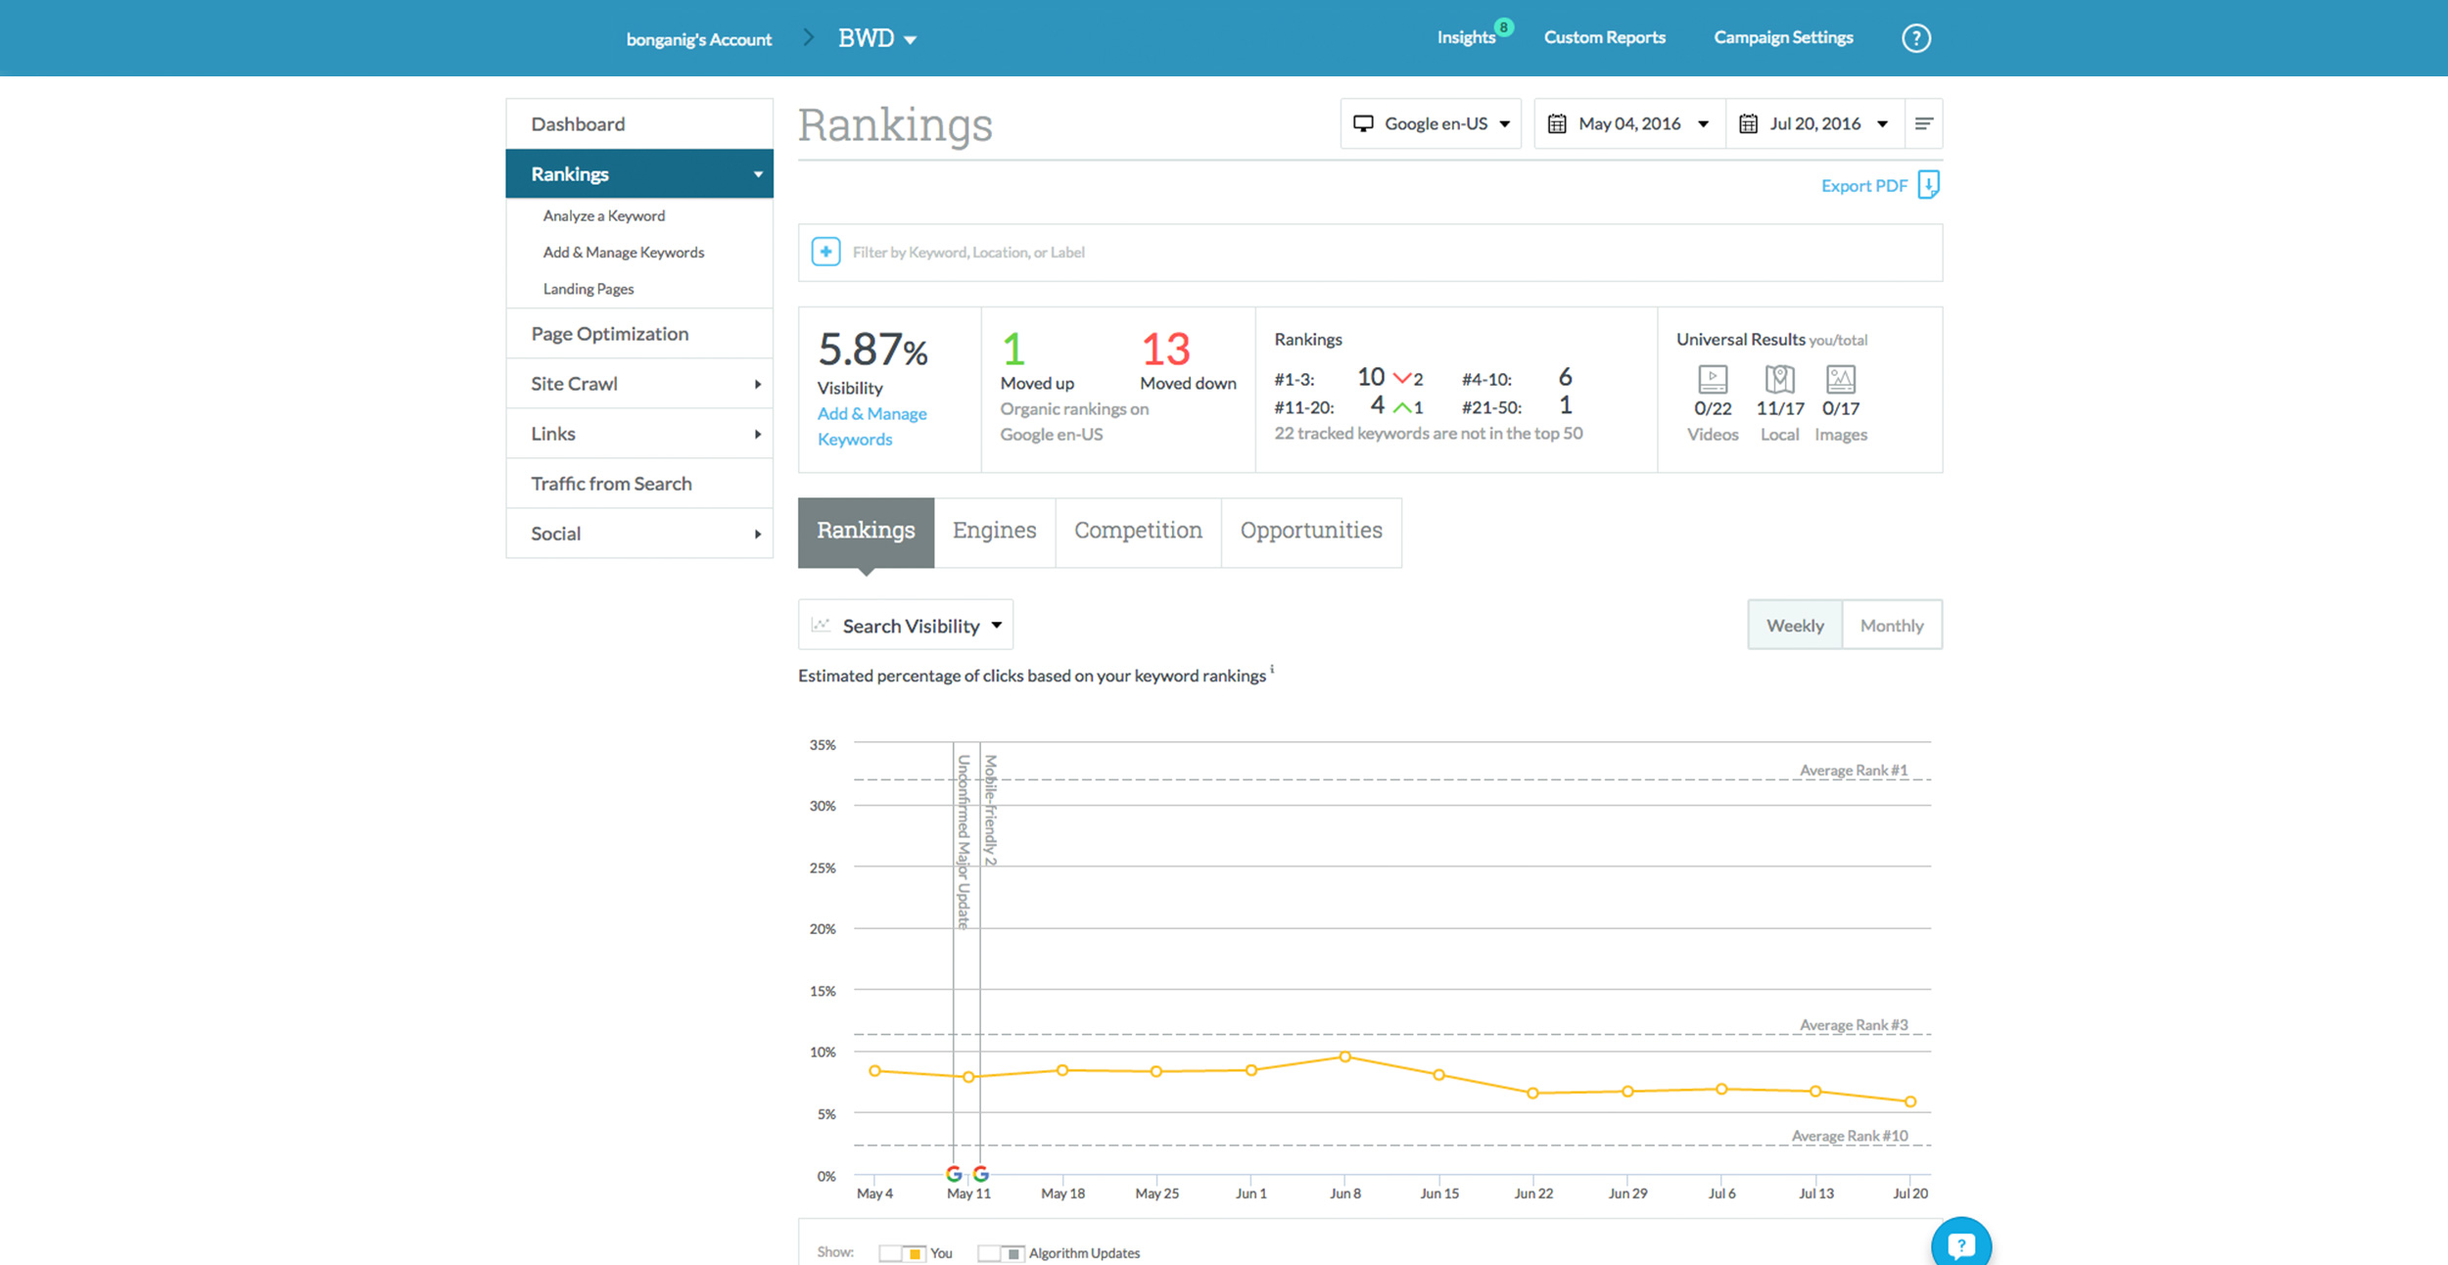Toggle Algorithm Updates visibility
Viewport: 2448px width, 1265px height.
[1001, 1253]
